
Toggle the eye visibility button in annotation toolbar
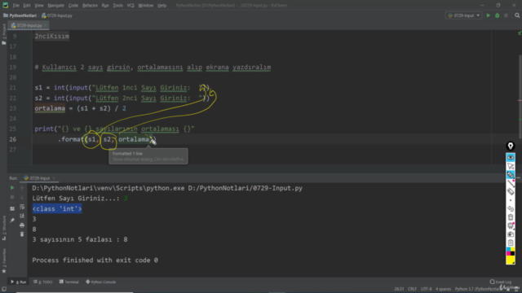pyautogui.click(x=511, y=157)
